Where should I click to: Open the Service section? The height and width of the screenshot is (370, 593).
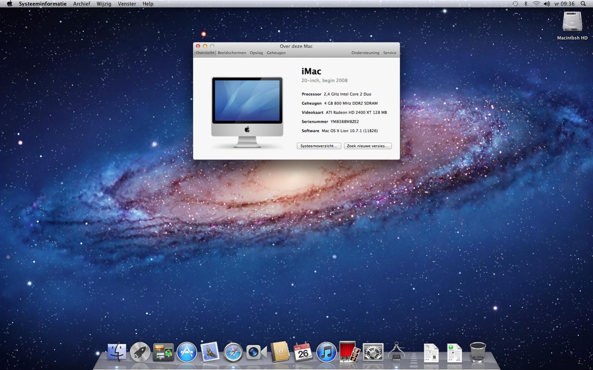coord(390,53)
